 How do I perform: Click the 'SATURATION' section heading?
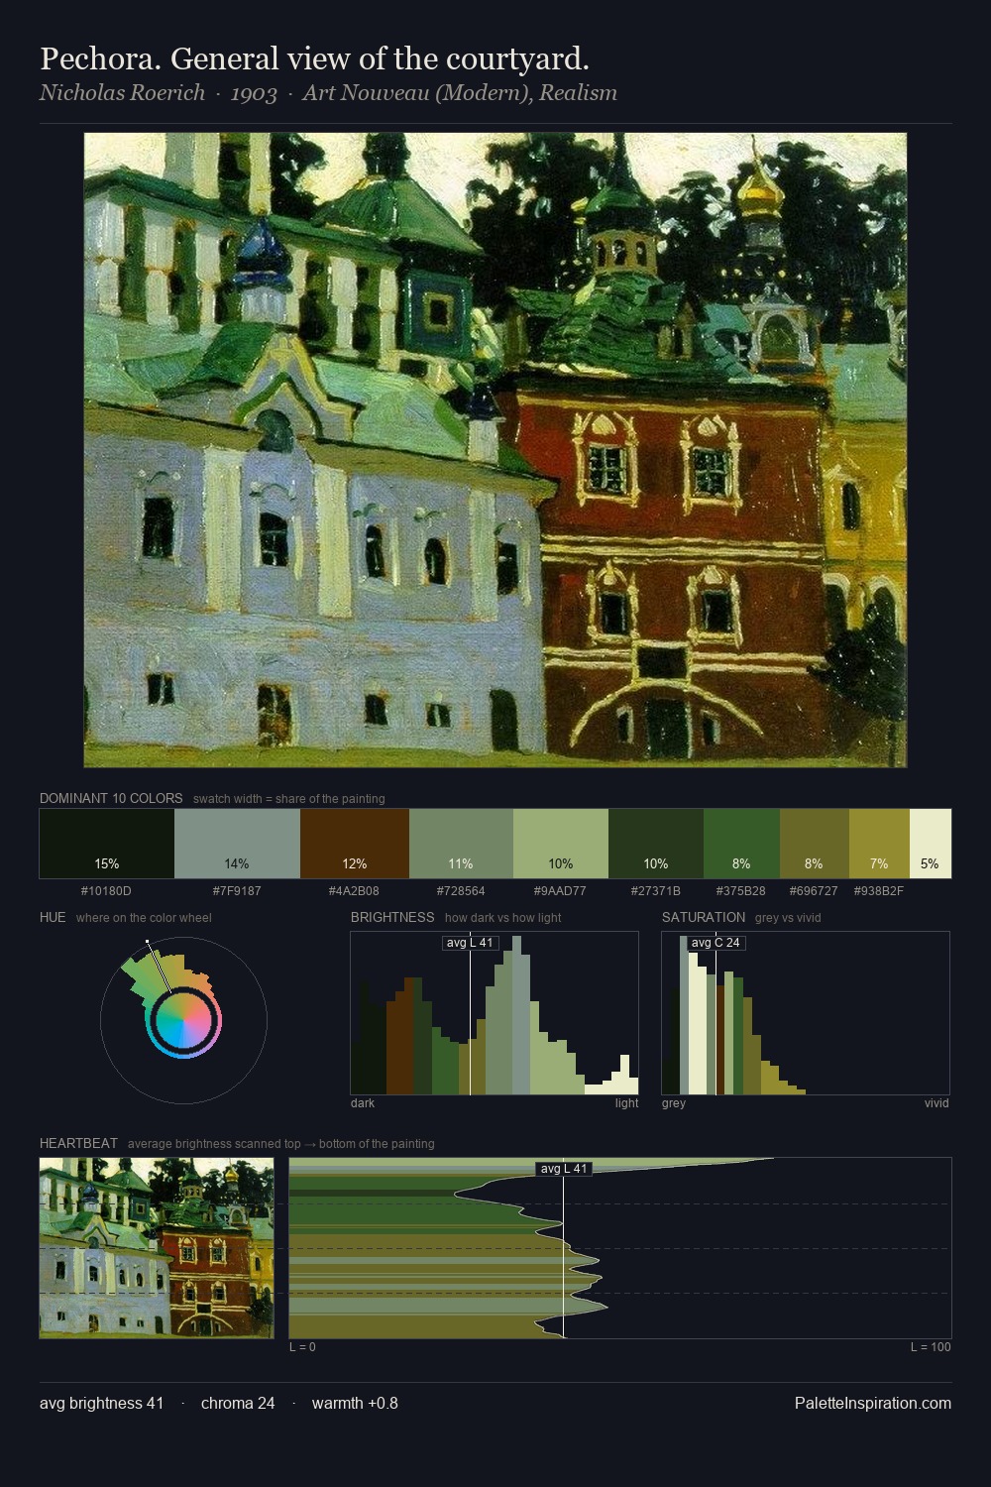click(x=704, y=917)
